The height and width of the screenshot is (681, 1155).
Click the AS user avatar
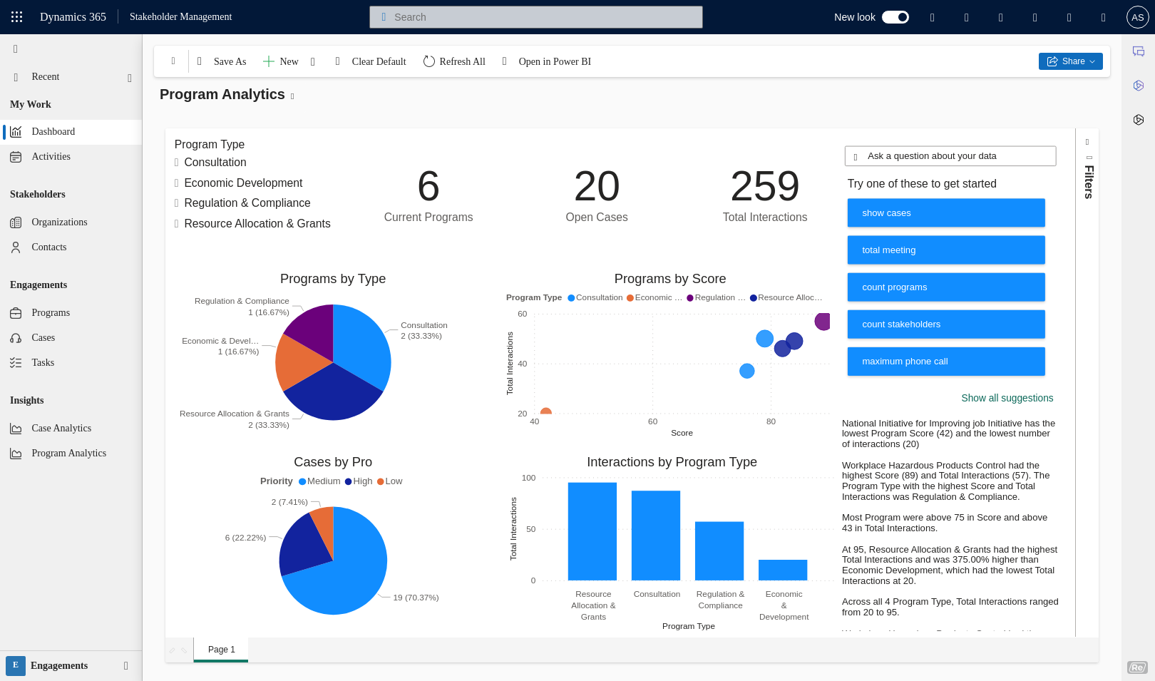click(x=1137, y=17)
